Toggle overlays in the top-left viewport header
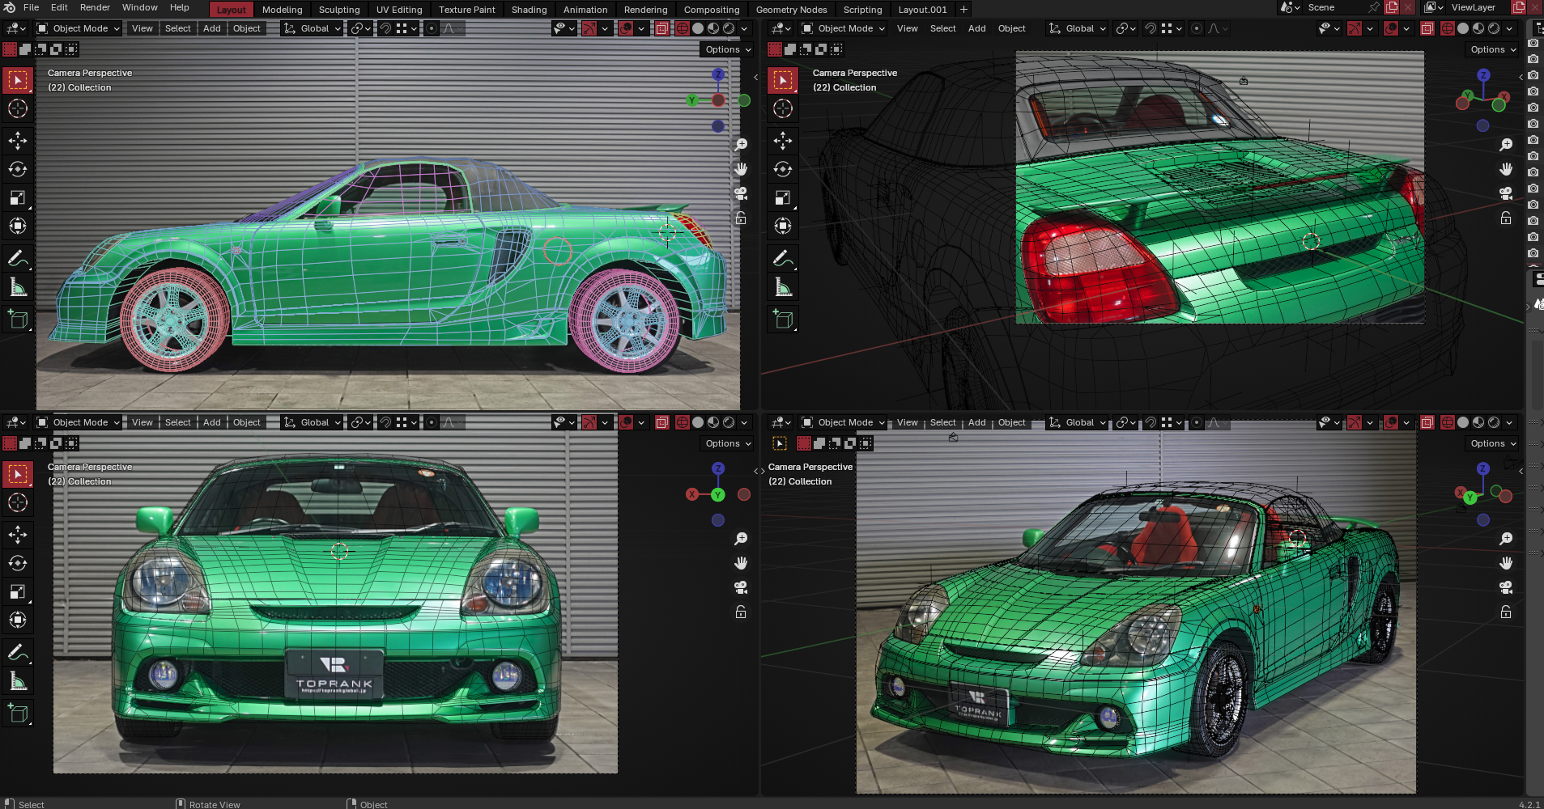Screen dimensions: 1544x809 coord(626,28)
